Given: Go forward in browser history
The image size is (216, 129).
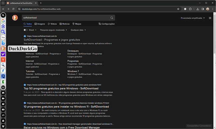Looking at the screenshot, I should 8,9.
